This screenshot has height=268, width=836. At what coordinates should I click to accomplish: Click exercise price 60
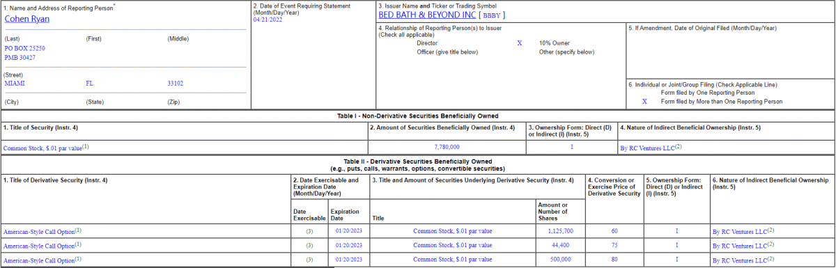[x=614, y=231]
